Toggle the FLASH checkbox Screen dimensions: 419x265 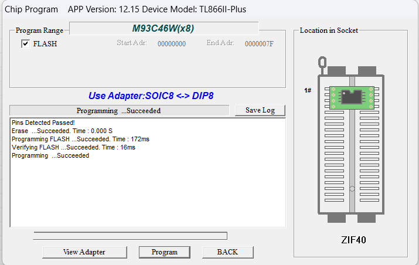[x=26, y=44]
